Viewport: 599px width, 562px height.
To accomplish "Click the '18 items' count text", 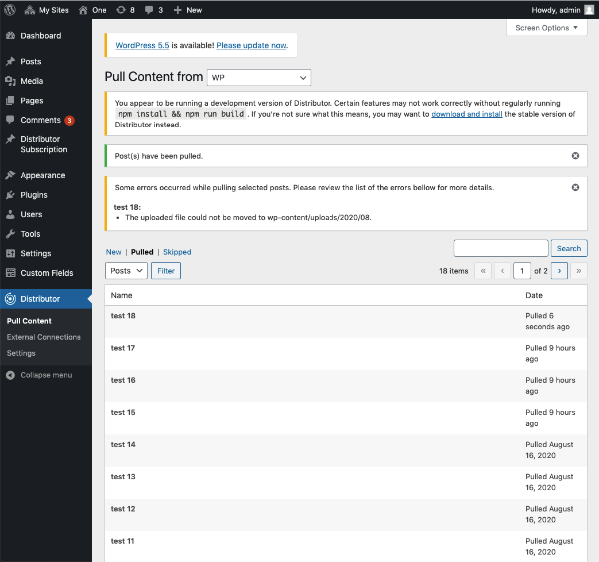I will pos(454,271).
